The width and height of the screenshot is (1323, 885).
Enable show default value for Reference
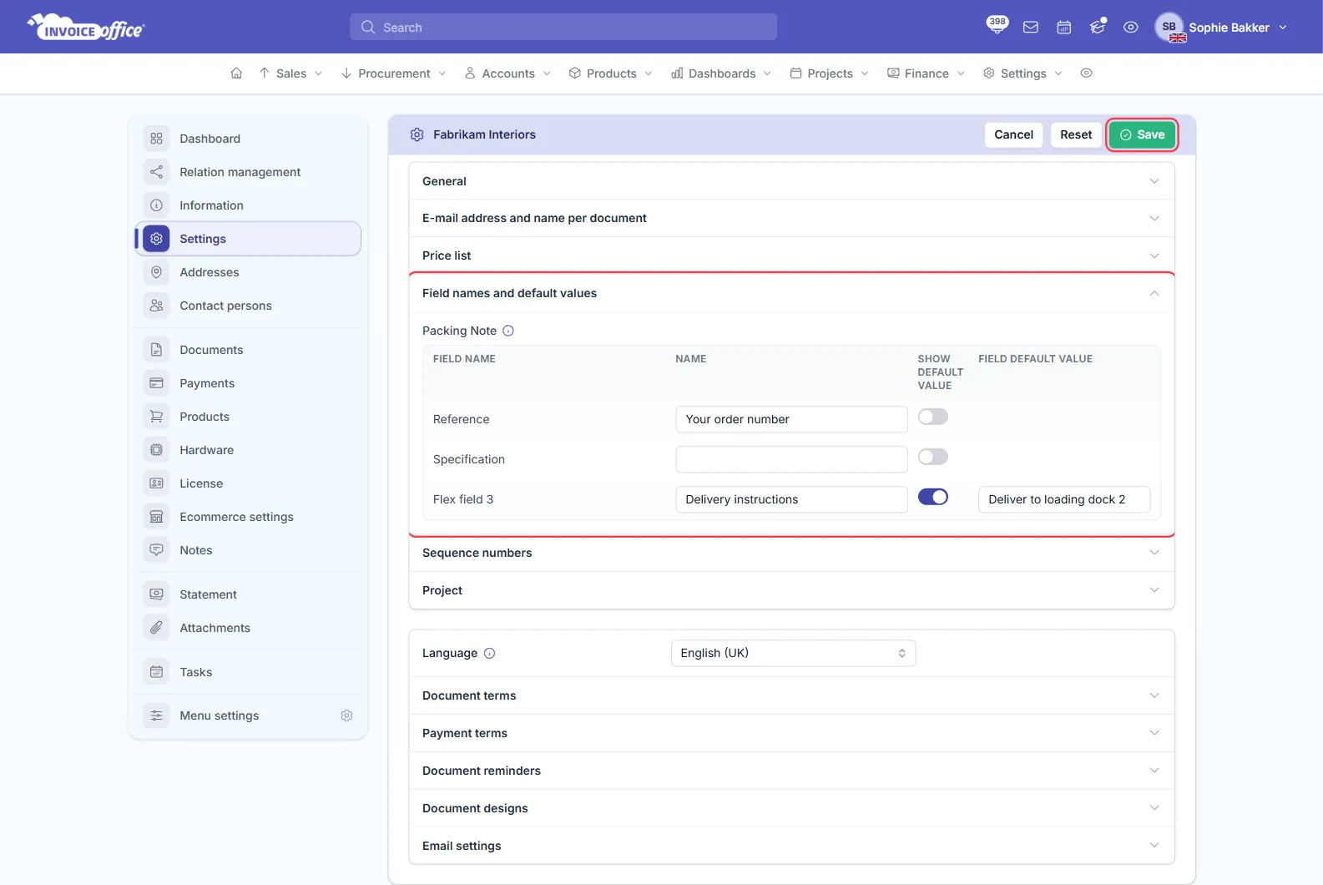click(933, 417)
